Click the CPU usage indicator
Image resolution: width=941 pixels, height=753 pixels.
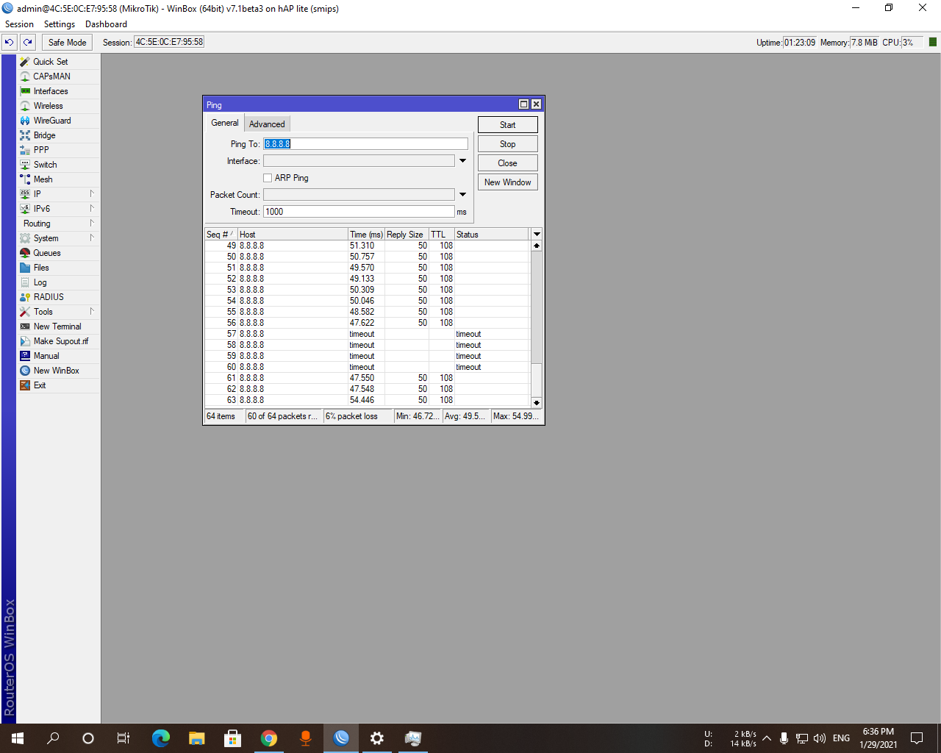908,42
